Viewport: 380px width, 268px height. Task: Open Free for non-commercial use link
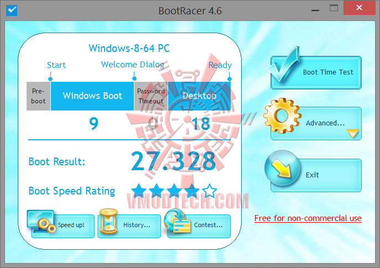(x=308, y=218)
